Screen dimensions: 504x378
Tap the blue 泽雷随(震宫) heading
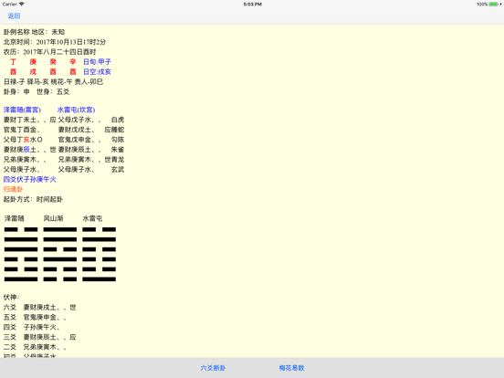[22, 110]
